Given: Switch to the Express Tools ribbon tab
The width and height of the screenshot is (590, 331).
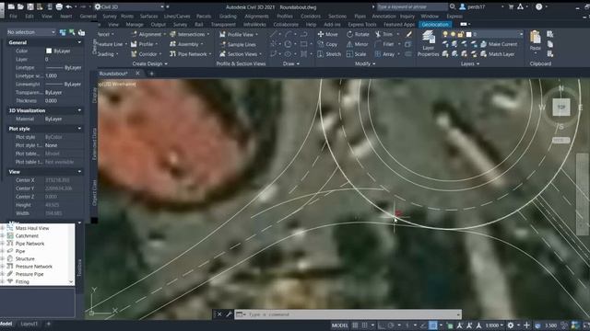Looking at the screenshot, I should [362, 25].
